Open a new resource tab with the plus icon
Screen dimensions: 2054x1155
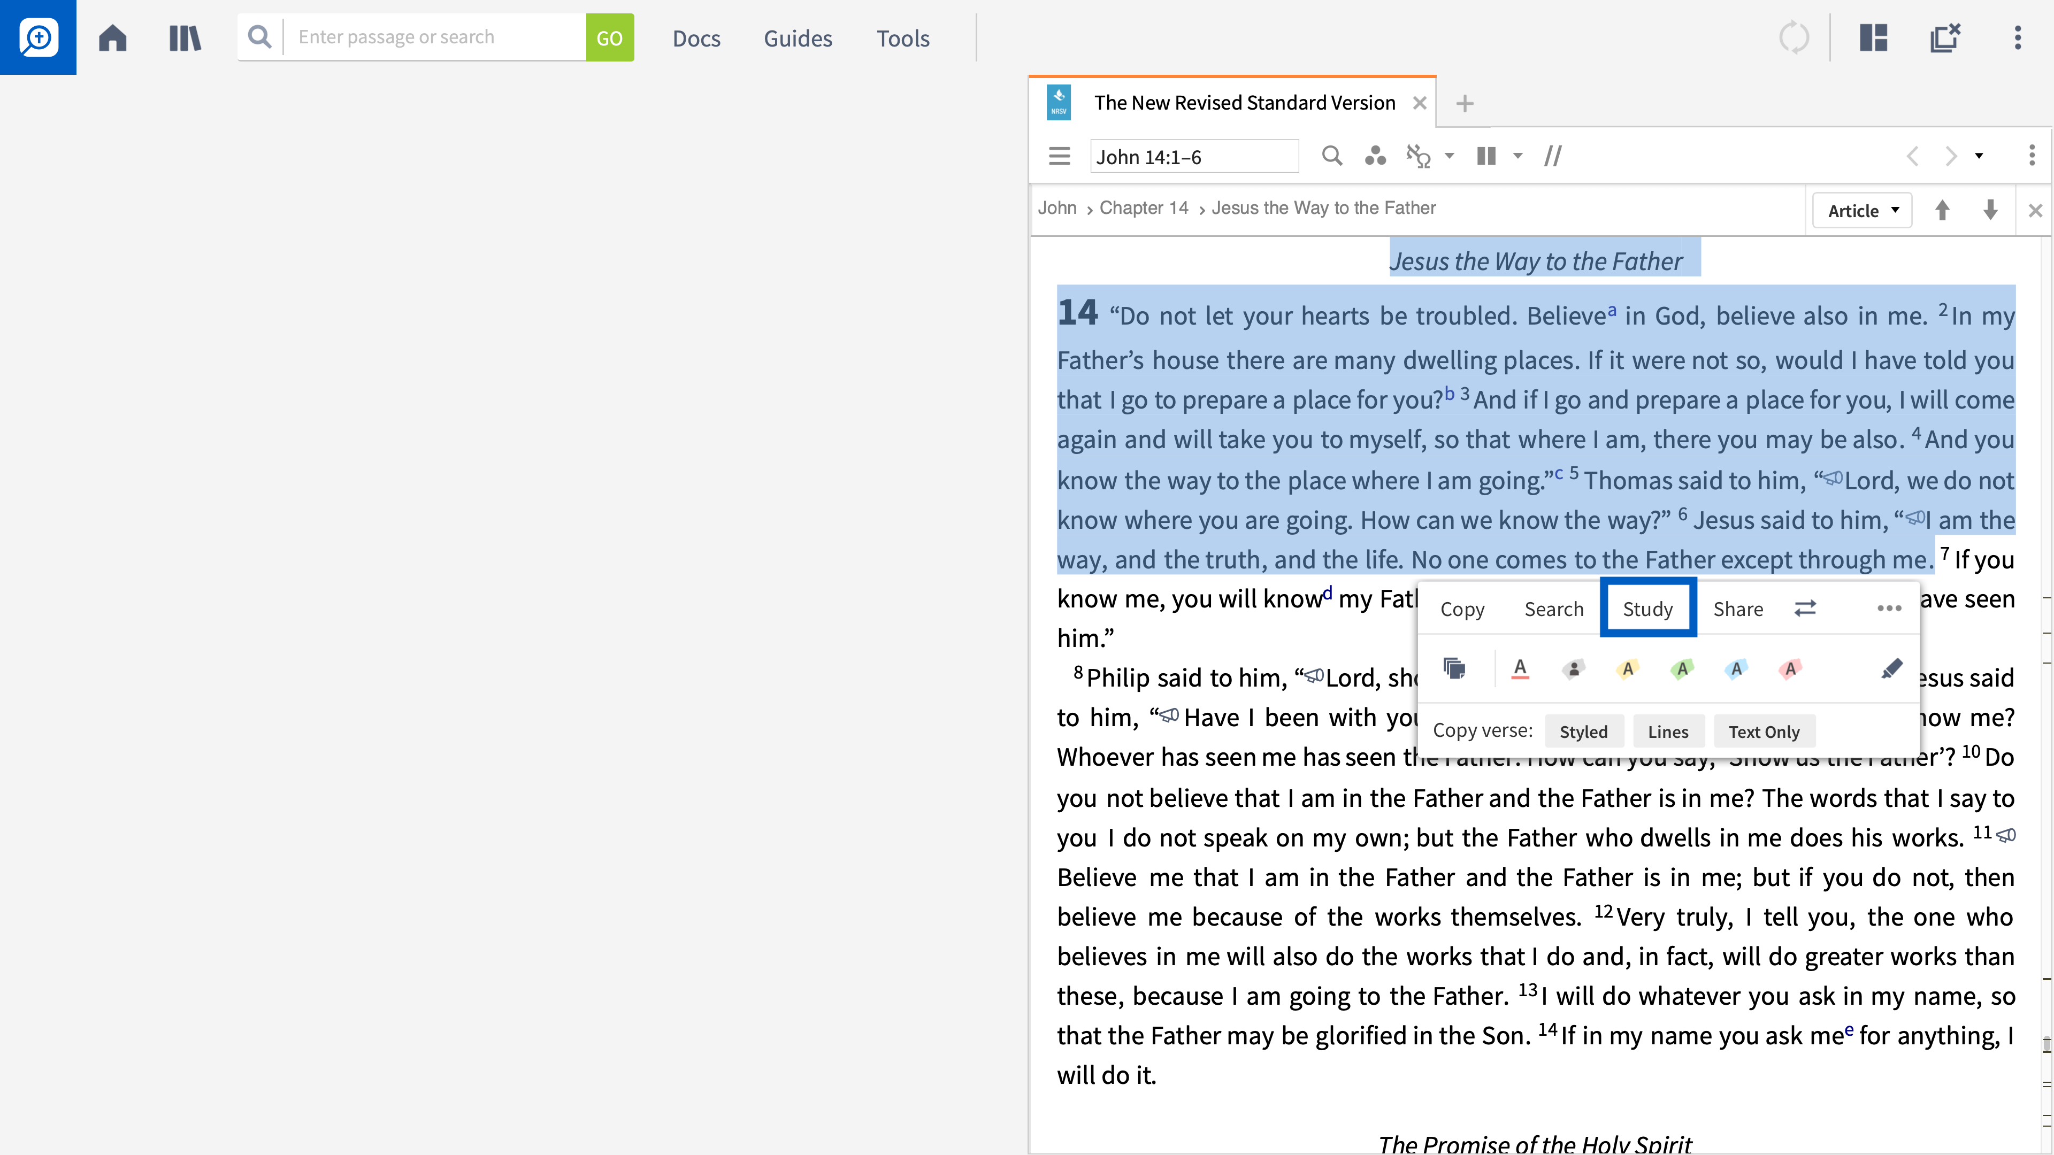coord(1465,104)
